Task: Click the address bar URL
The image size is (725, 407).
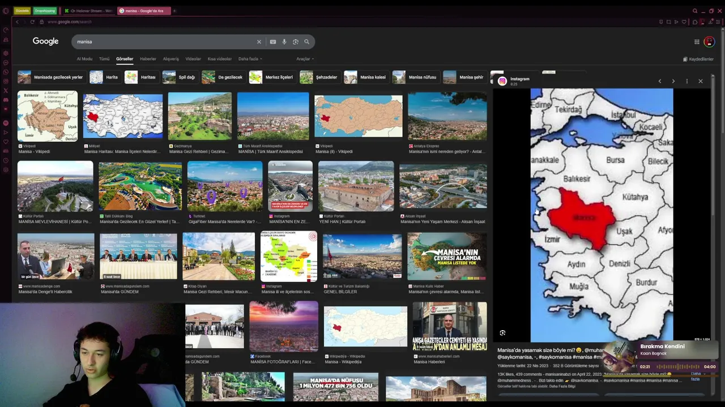Action: click(x=70, y=21)
